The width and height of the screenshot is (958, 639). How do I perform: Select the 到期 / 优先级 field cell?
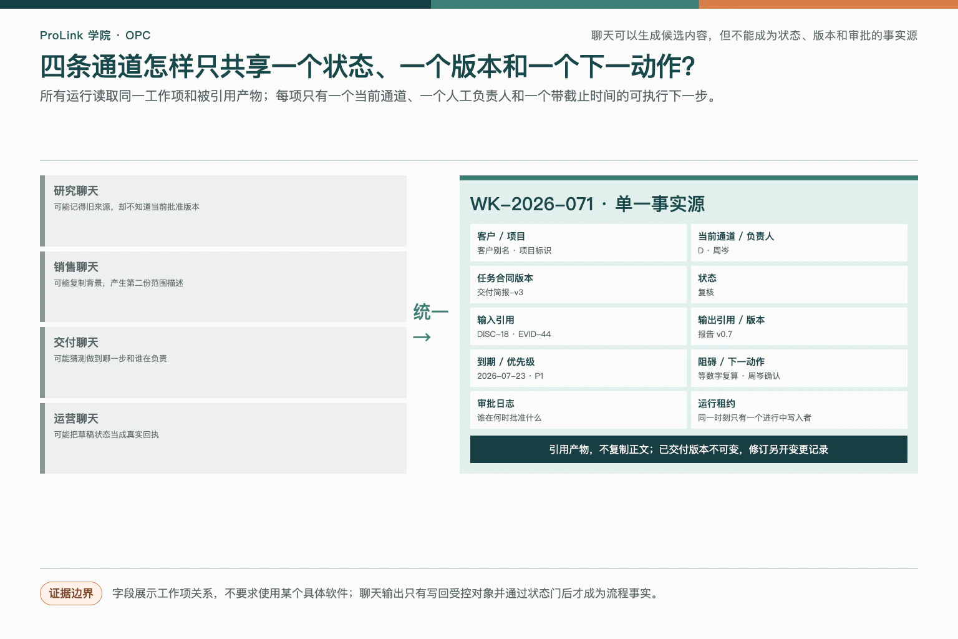[x=578, y=368]
